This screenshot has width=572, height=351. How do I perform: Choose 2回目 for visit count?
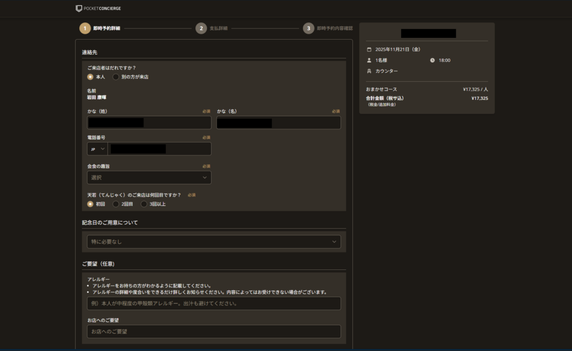(116, 204)
